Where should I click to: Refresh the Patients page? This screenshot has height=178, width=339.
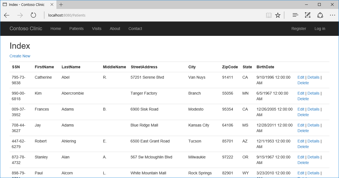click(x=33, y=15)
